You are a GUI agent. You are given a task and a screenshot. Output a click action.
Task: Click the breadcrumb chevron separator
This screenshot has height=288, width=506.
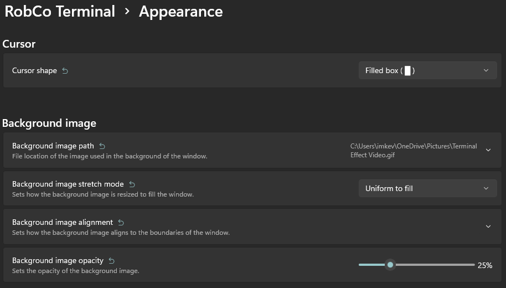tap(127, 12)
